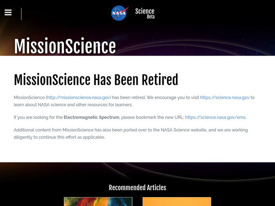Click the 'please bookmark the new URL' text

pos(153,117)
